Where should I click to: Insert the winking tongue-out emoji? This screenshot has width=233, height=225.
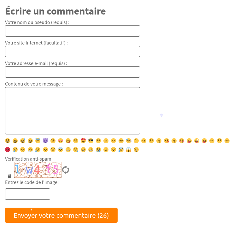coord(197,141)
